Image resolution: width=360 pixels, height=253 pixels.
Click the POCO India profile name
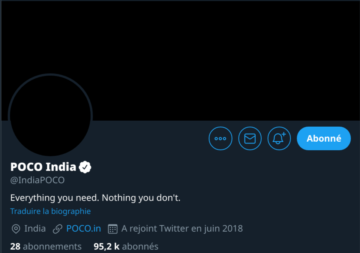43,167
